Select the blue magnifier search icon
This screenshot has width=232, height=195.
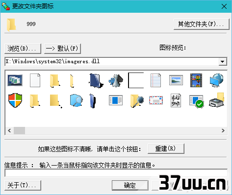tap(76, 100)
